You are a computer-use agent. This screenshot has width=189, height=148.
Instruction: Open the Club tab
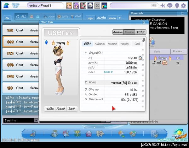137,44
